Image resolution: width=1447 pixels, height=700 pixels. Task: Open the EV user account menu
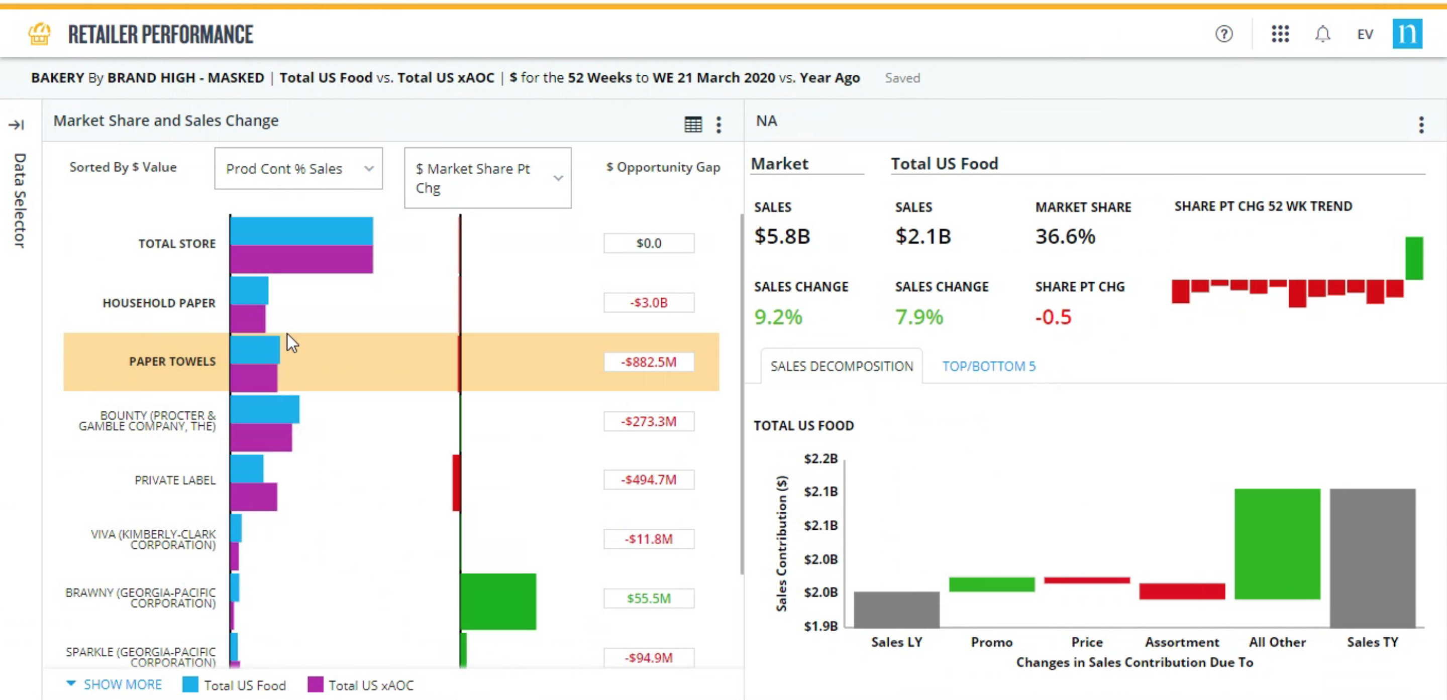[1365, 34]
